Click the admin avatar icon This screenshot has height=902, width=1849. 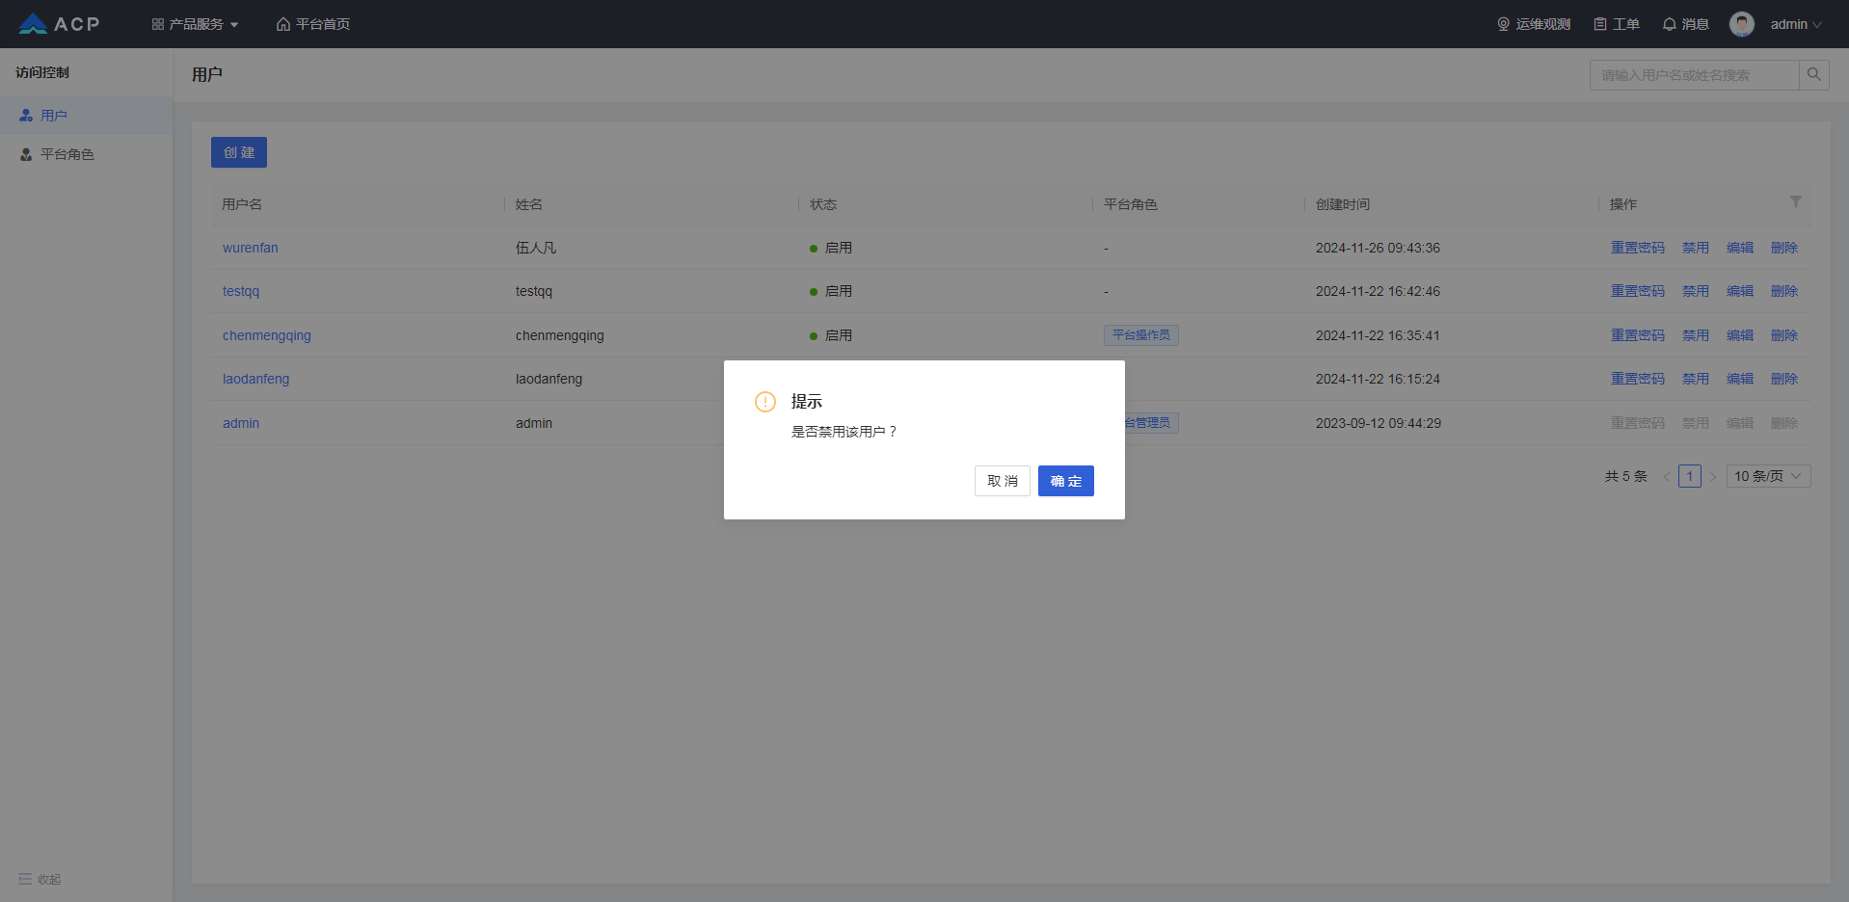pos(1741,24)
